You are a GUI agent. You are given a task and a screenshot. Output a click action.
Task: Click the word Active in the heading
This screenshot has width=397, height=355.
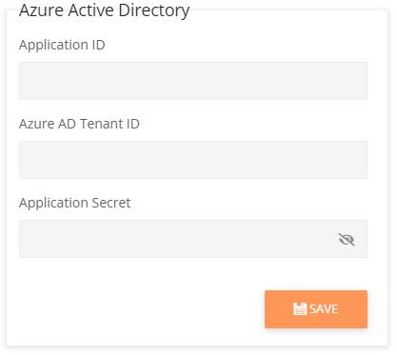click(91, 10)
